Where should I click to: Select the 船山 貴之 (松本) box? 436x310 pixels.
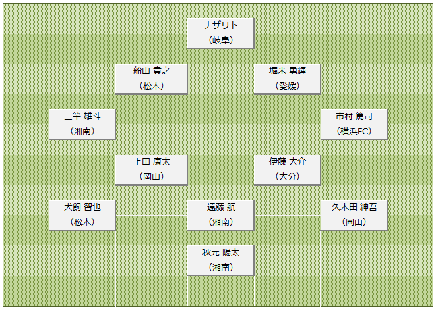[151, 79]
